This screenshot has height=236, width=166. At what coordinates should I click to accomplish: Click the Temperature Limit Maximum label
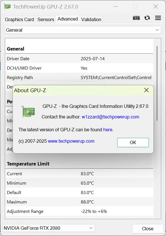(x=17, y=202)
